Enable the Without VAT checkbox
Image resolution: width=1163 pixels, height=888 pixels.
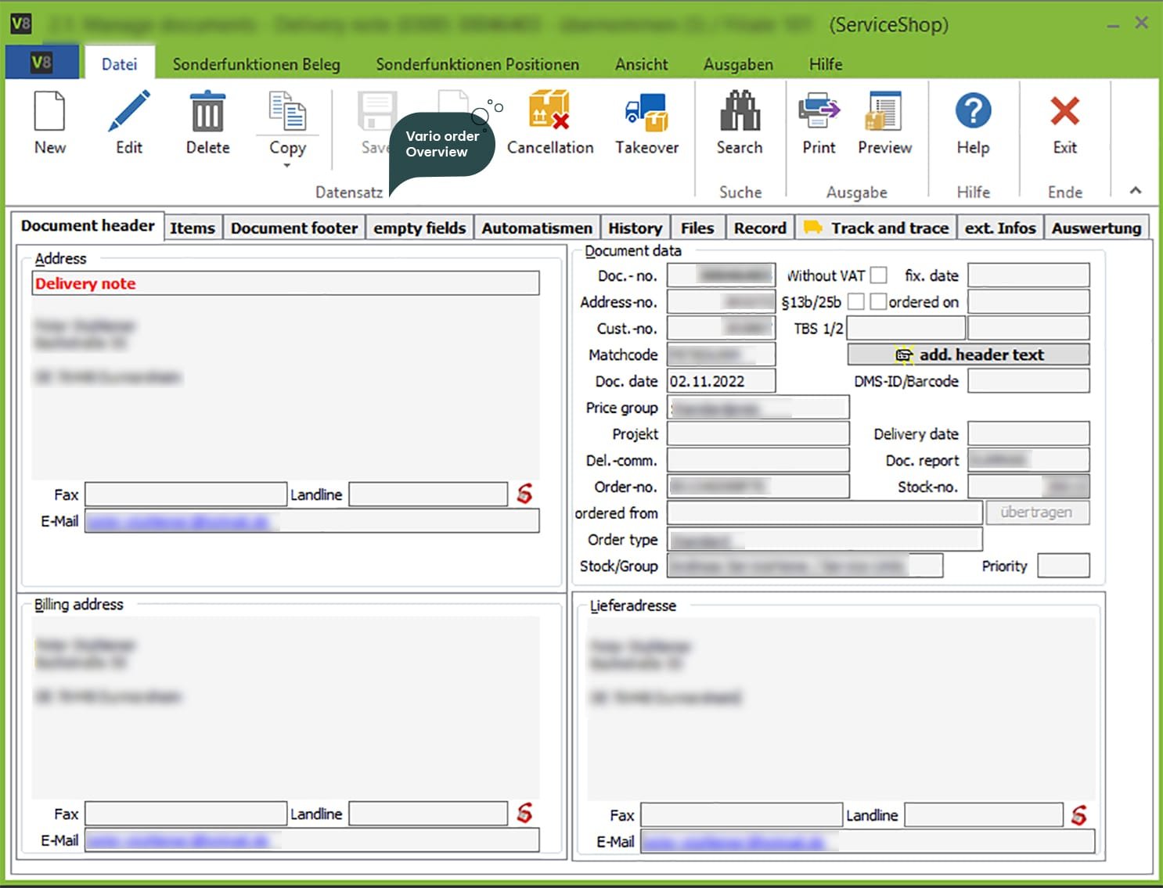pos(879,275)
